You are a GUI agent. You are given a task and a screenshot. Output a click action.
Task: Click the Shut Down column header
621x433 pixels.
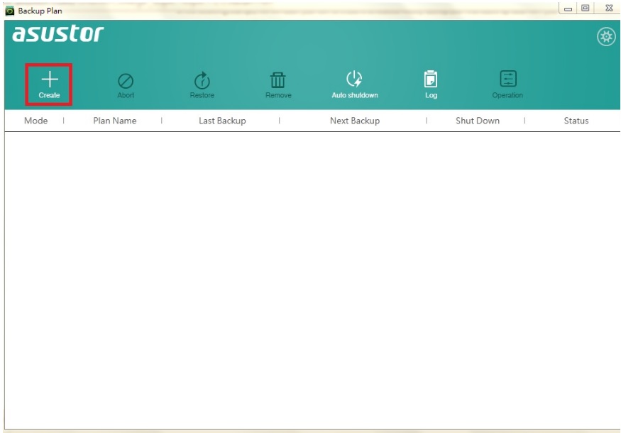[478, 121]
